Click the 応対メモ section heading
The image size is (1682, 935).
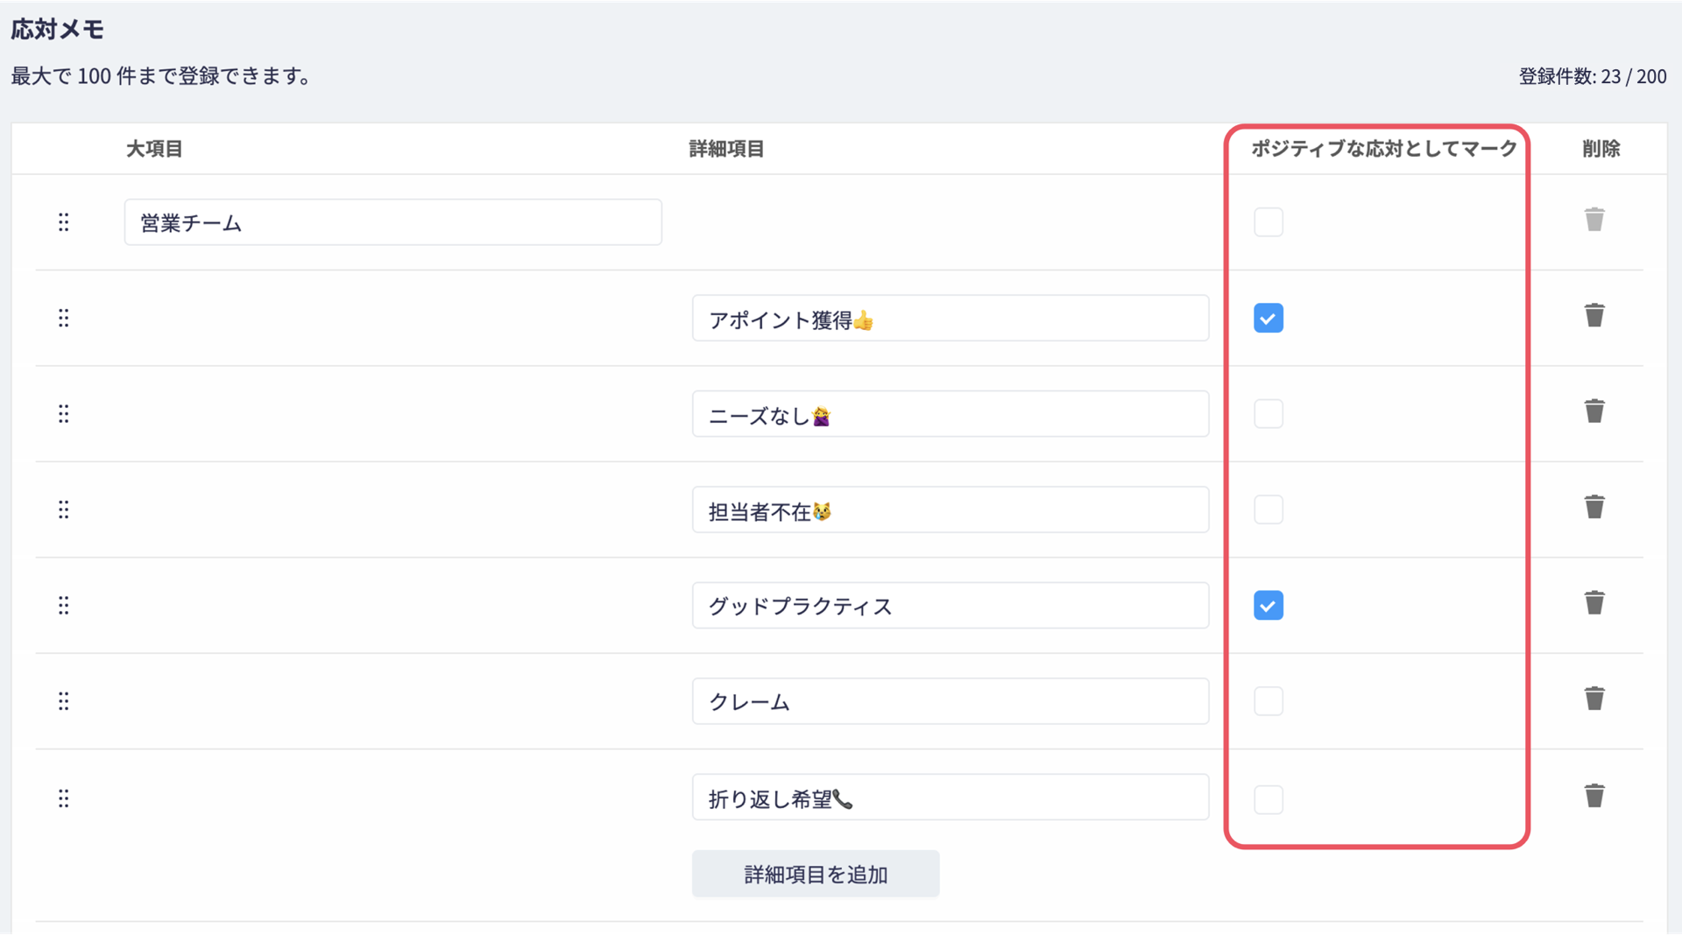(x=58, y=29)
